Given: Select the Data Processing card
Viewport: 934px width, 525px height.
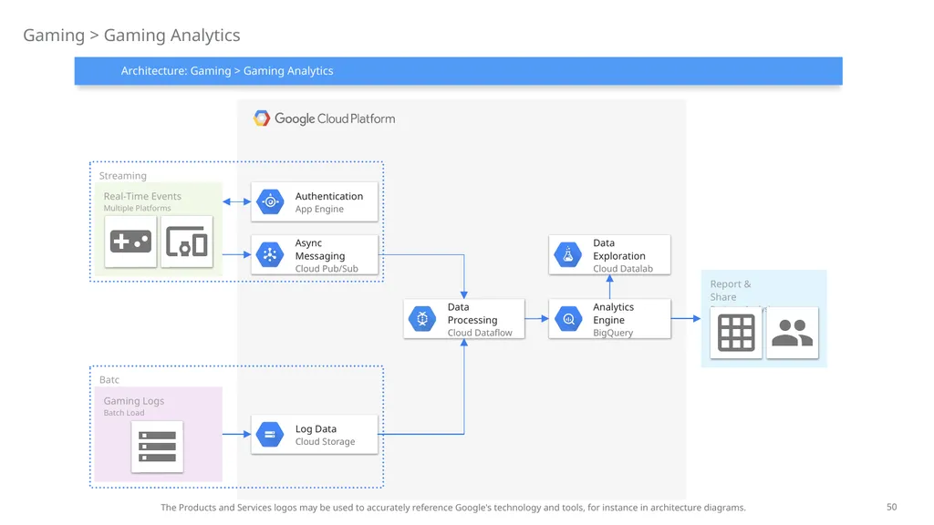Looking at the screenshot, I should pos(464,319).
